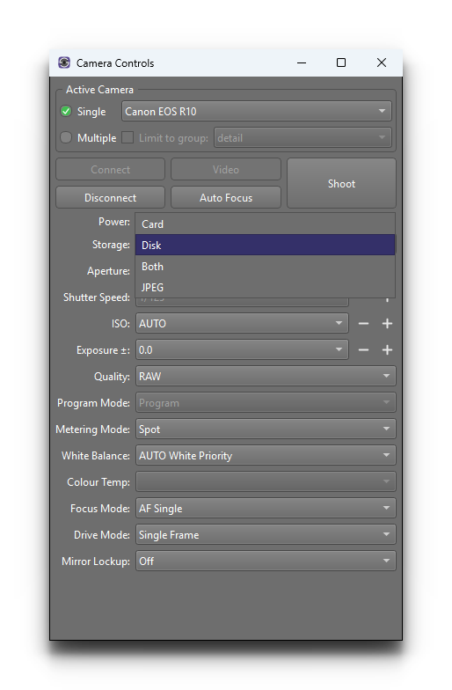Click the Auto Focus button
452x690 pixels.
tap(226, 197)
